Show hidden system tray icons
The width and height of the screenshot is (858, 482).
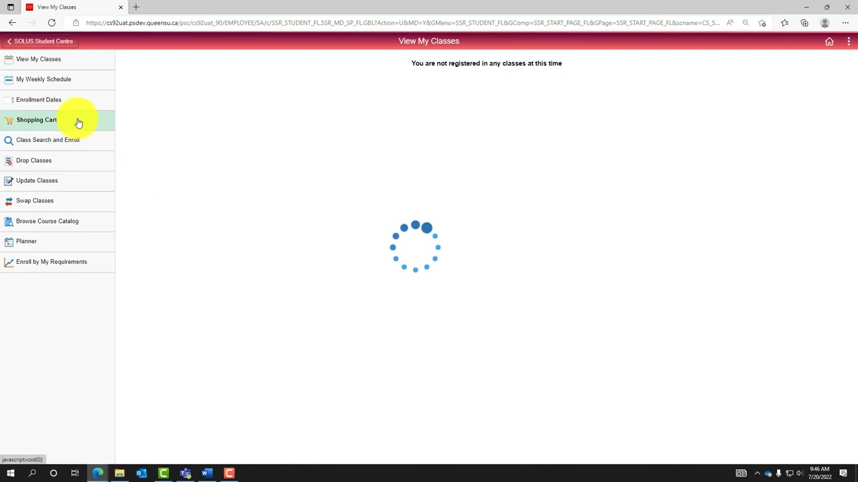[x=757, y=473]
